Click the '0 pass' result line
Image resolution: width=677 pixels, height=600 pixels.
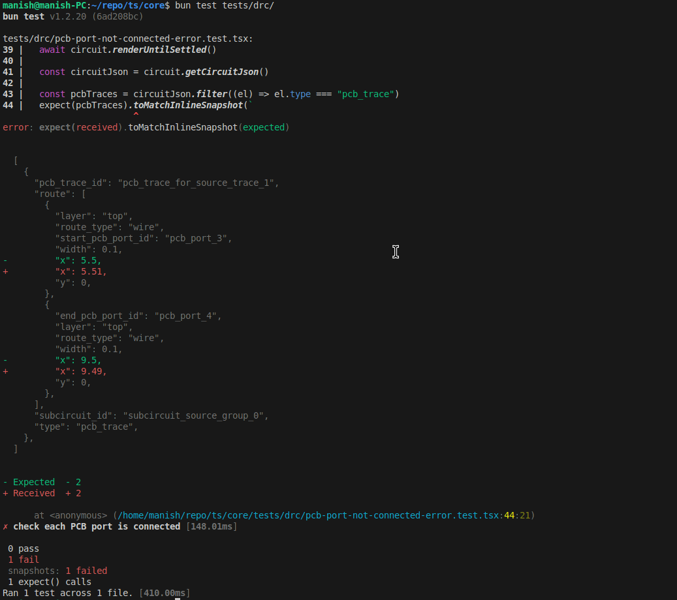(24, 548)
